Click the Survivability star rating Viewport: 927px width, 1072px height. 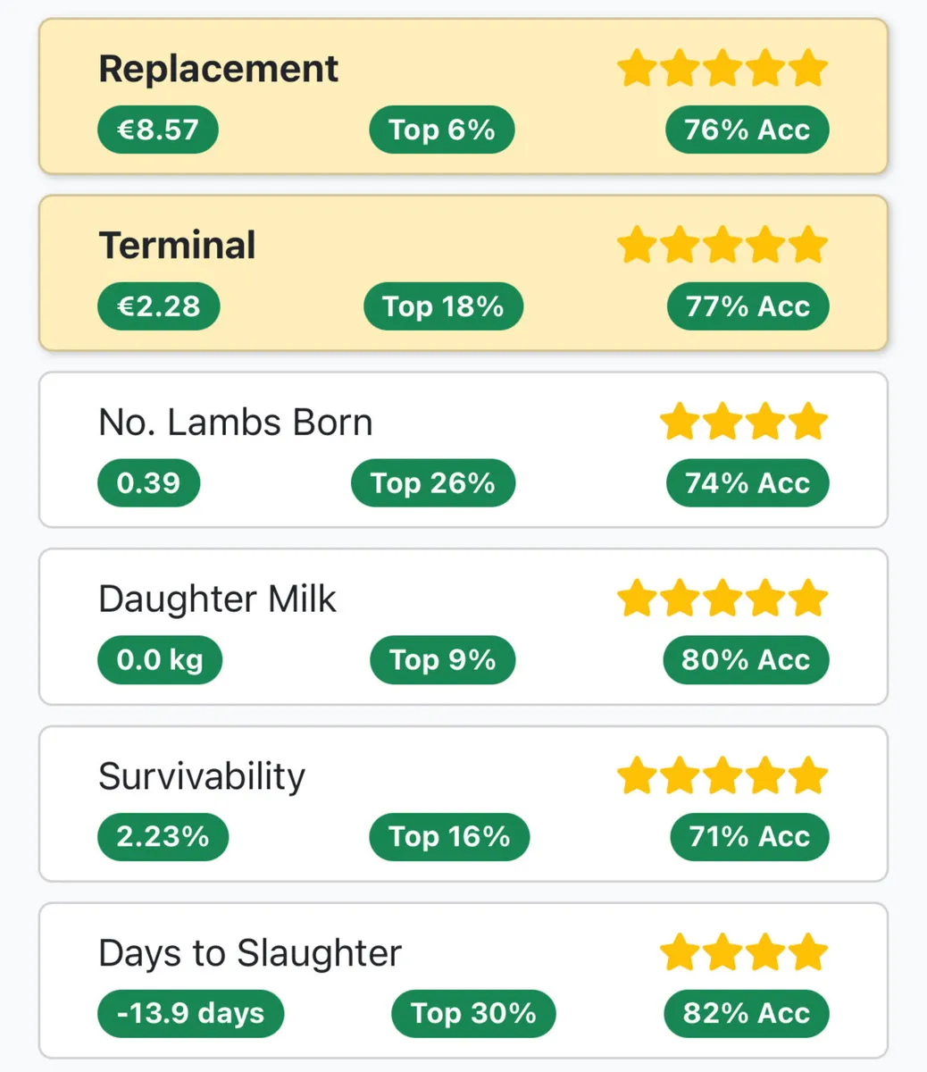[722, 775]
